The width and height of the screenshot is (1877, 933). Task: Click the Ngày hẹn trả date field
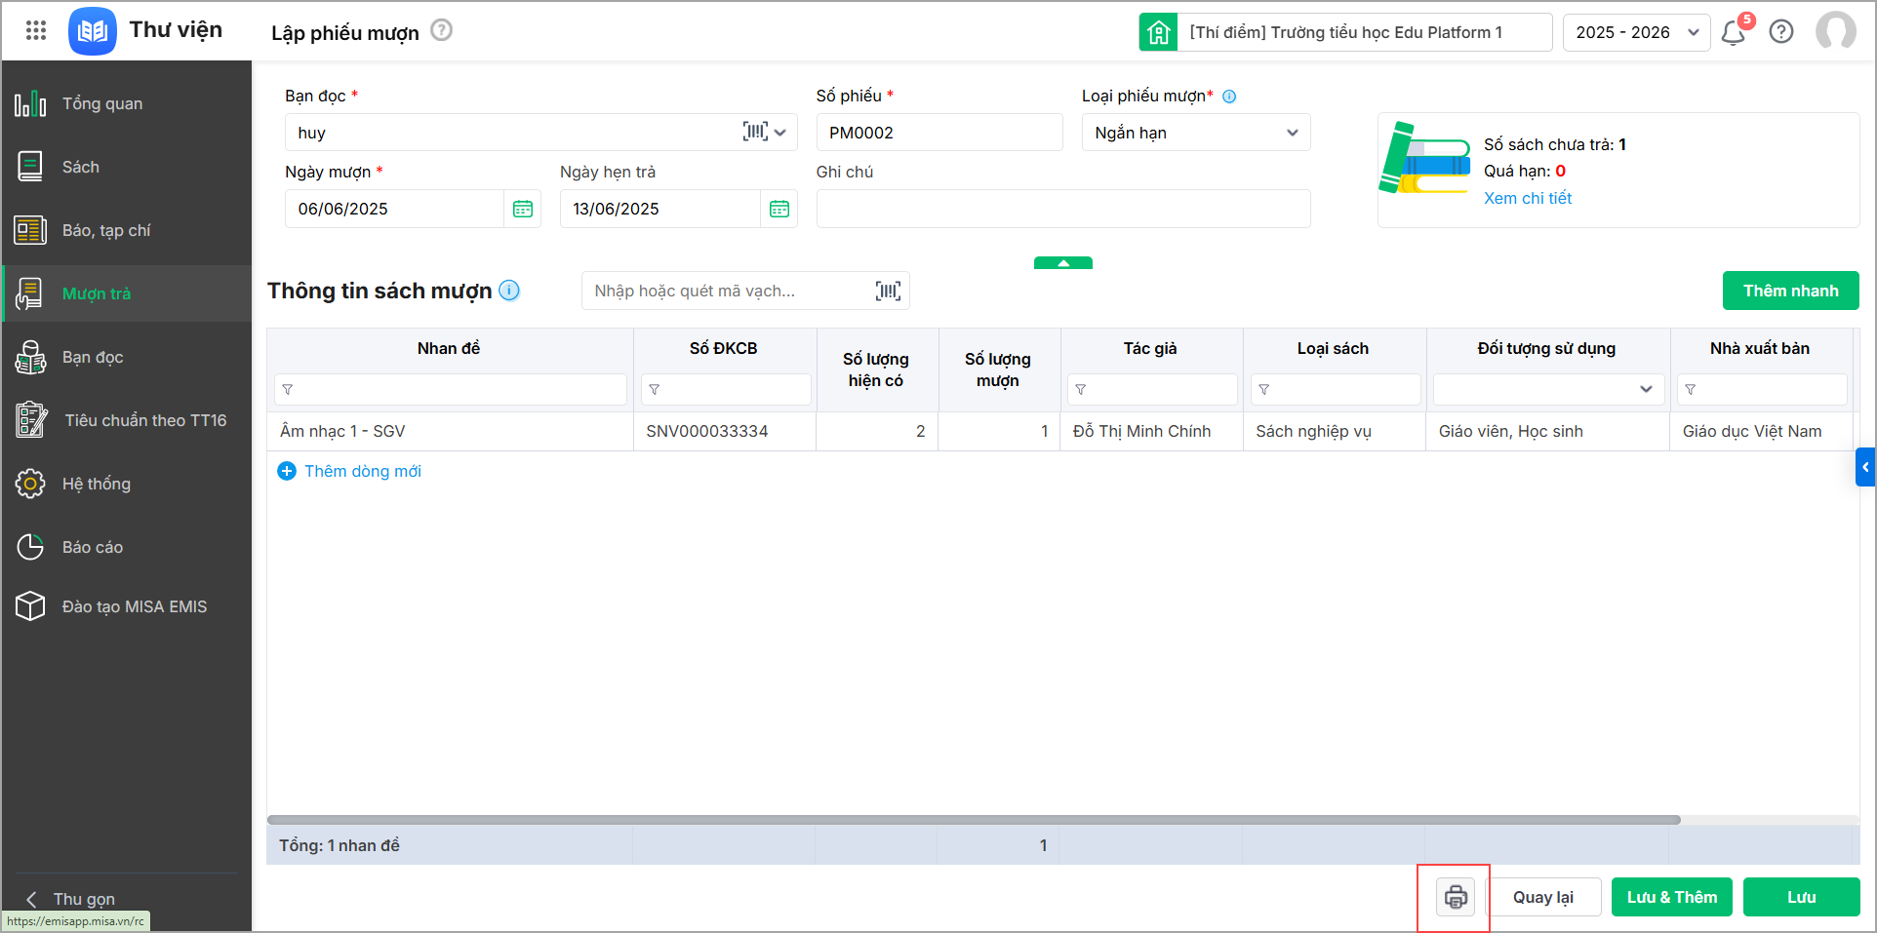coord(660,209)
